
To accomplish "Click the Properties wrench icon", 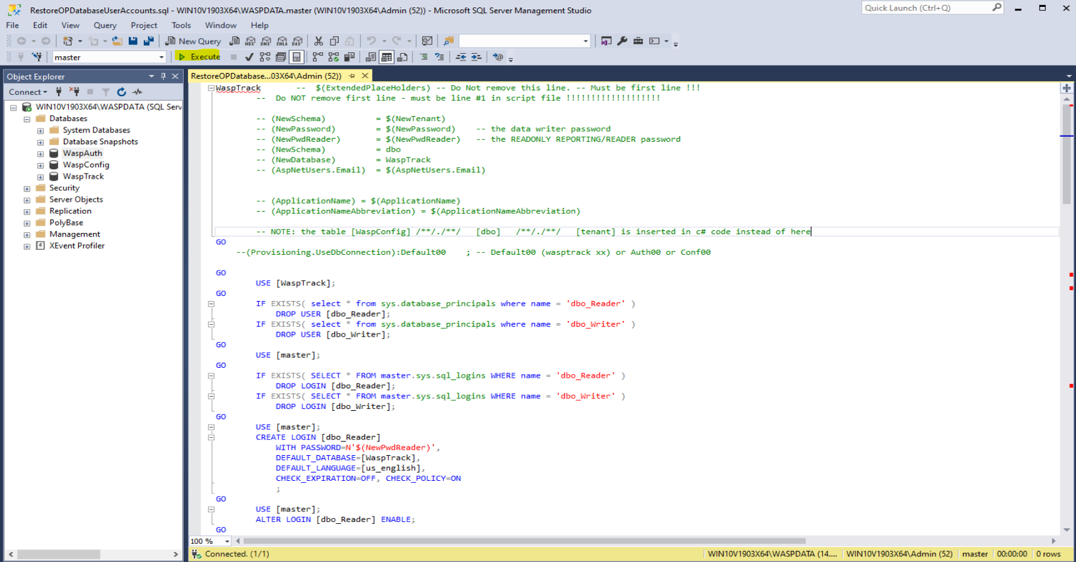I will 622,41.
